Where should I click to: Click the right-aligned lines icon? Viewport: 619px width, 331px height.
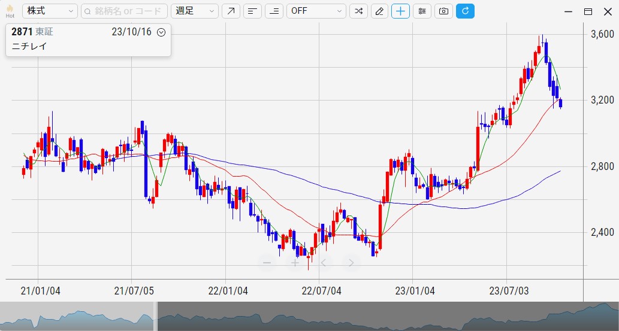(x=274, y=11)
